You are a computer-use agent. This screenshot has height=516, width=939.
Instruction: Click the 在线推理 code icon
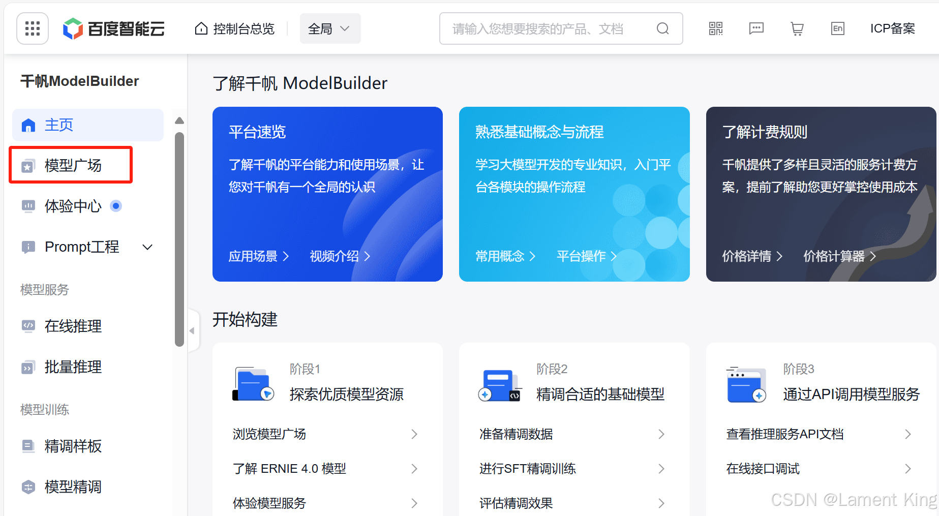[x=28, y=326]
